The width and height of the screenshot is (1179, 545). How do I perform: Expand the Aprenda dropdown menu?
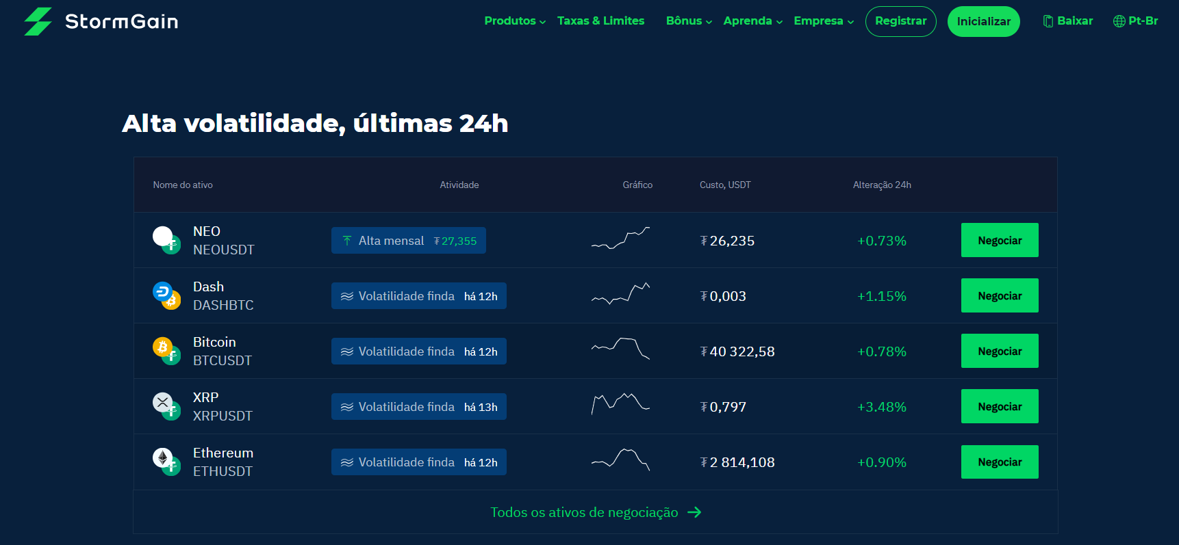753,21
